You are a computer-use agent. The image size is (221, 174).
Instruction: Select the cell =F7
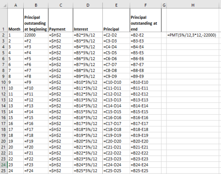[36, 70]
